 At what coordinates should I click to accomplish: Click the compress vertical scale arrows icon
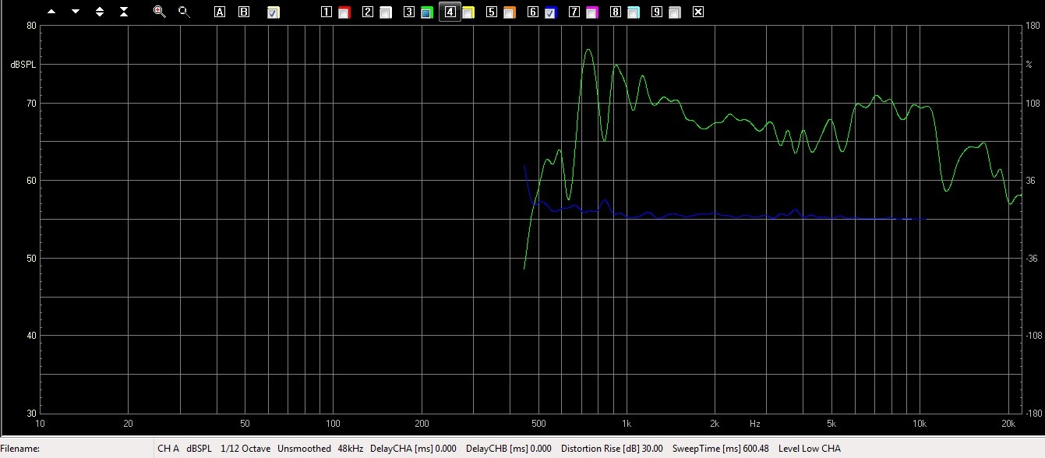pyautogui.click(x=124, y=12)
